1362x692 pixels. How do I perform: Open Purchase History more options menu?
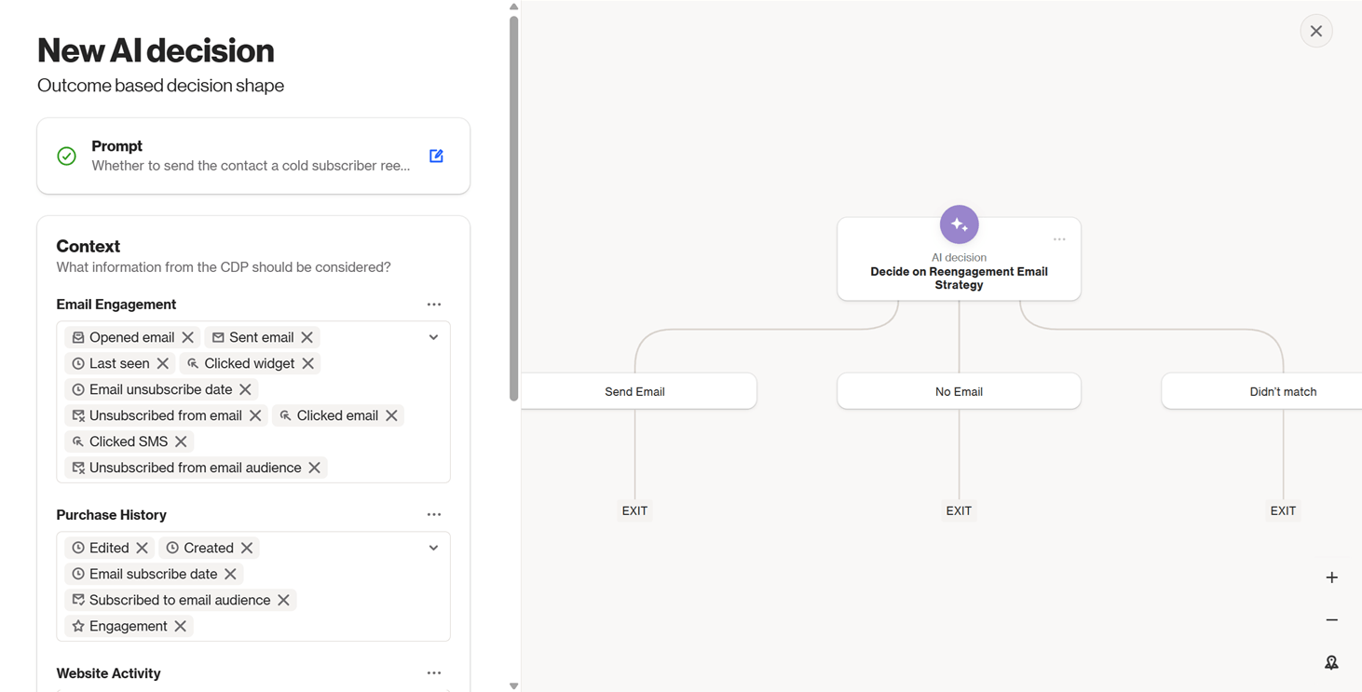434,515
